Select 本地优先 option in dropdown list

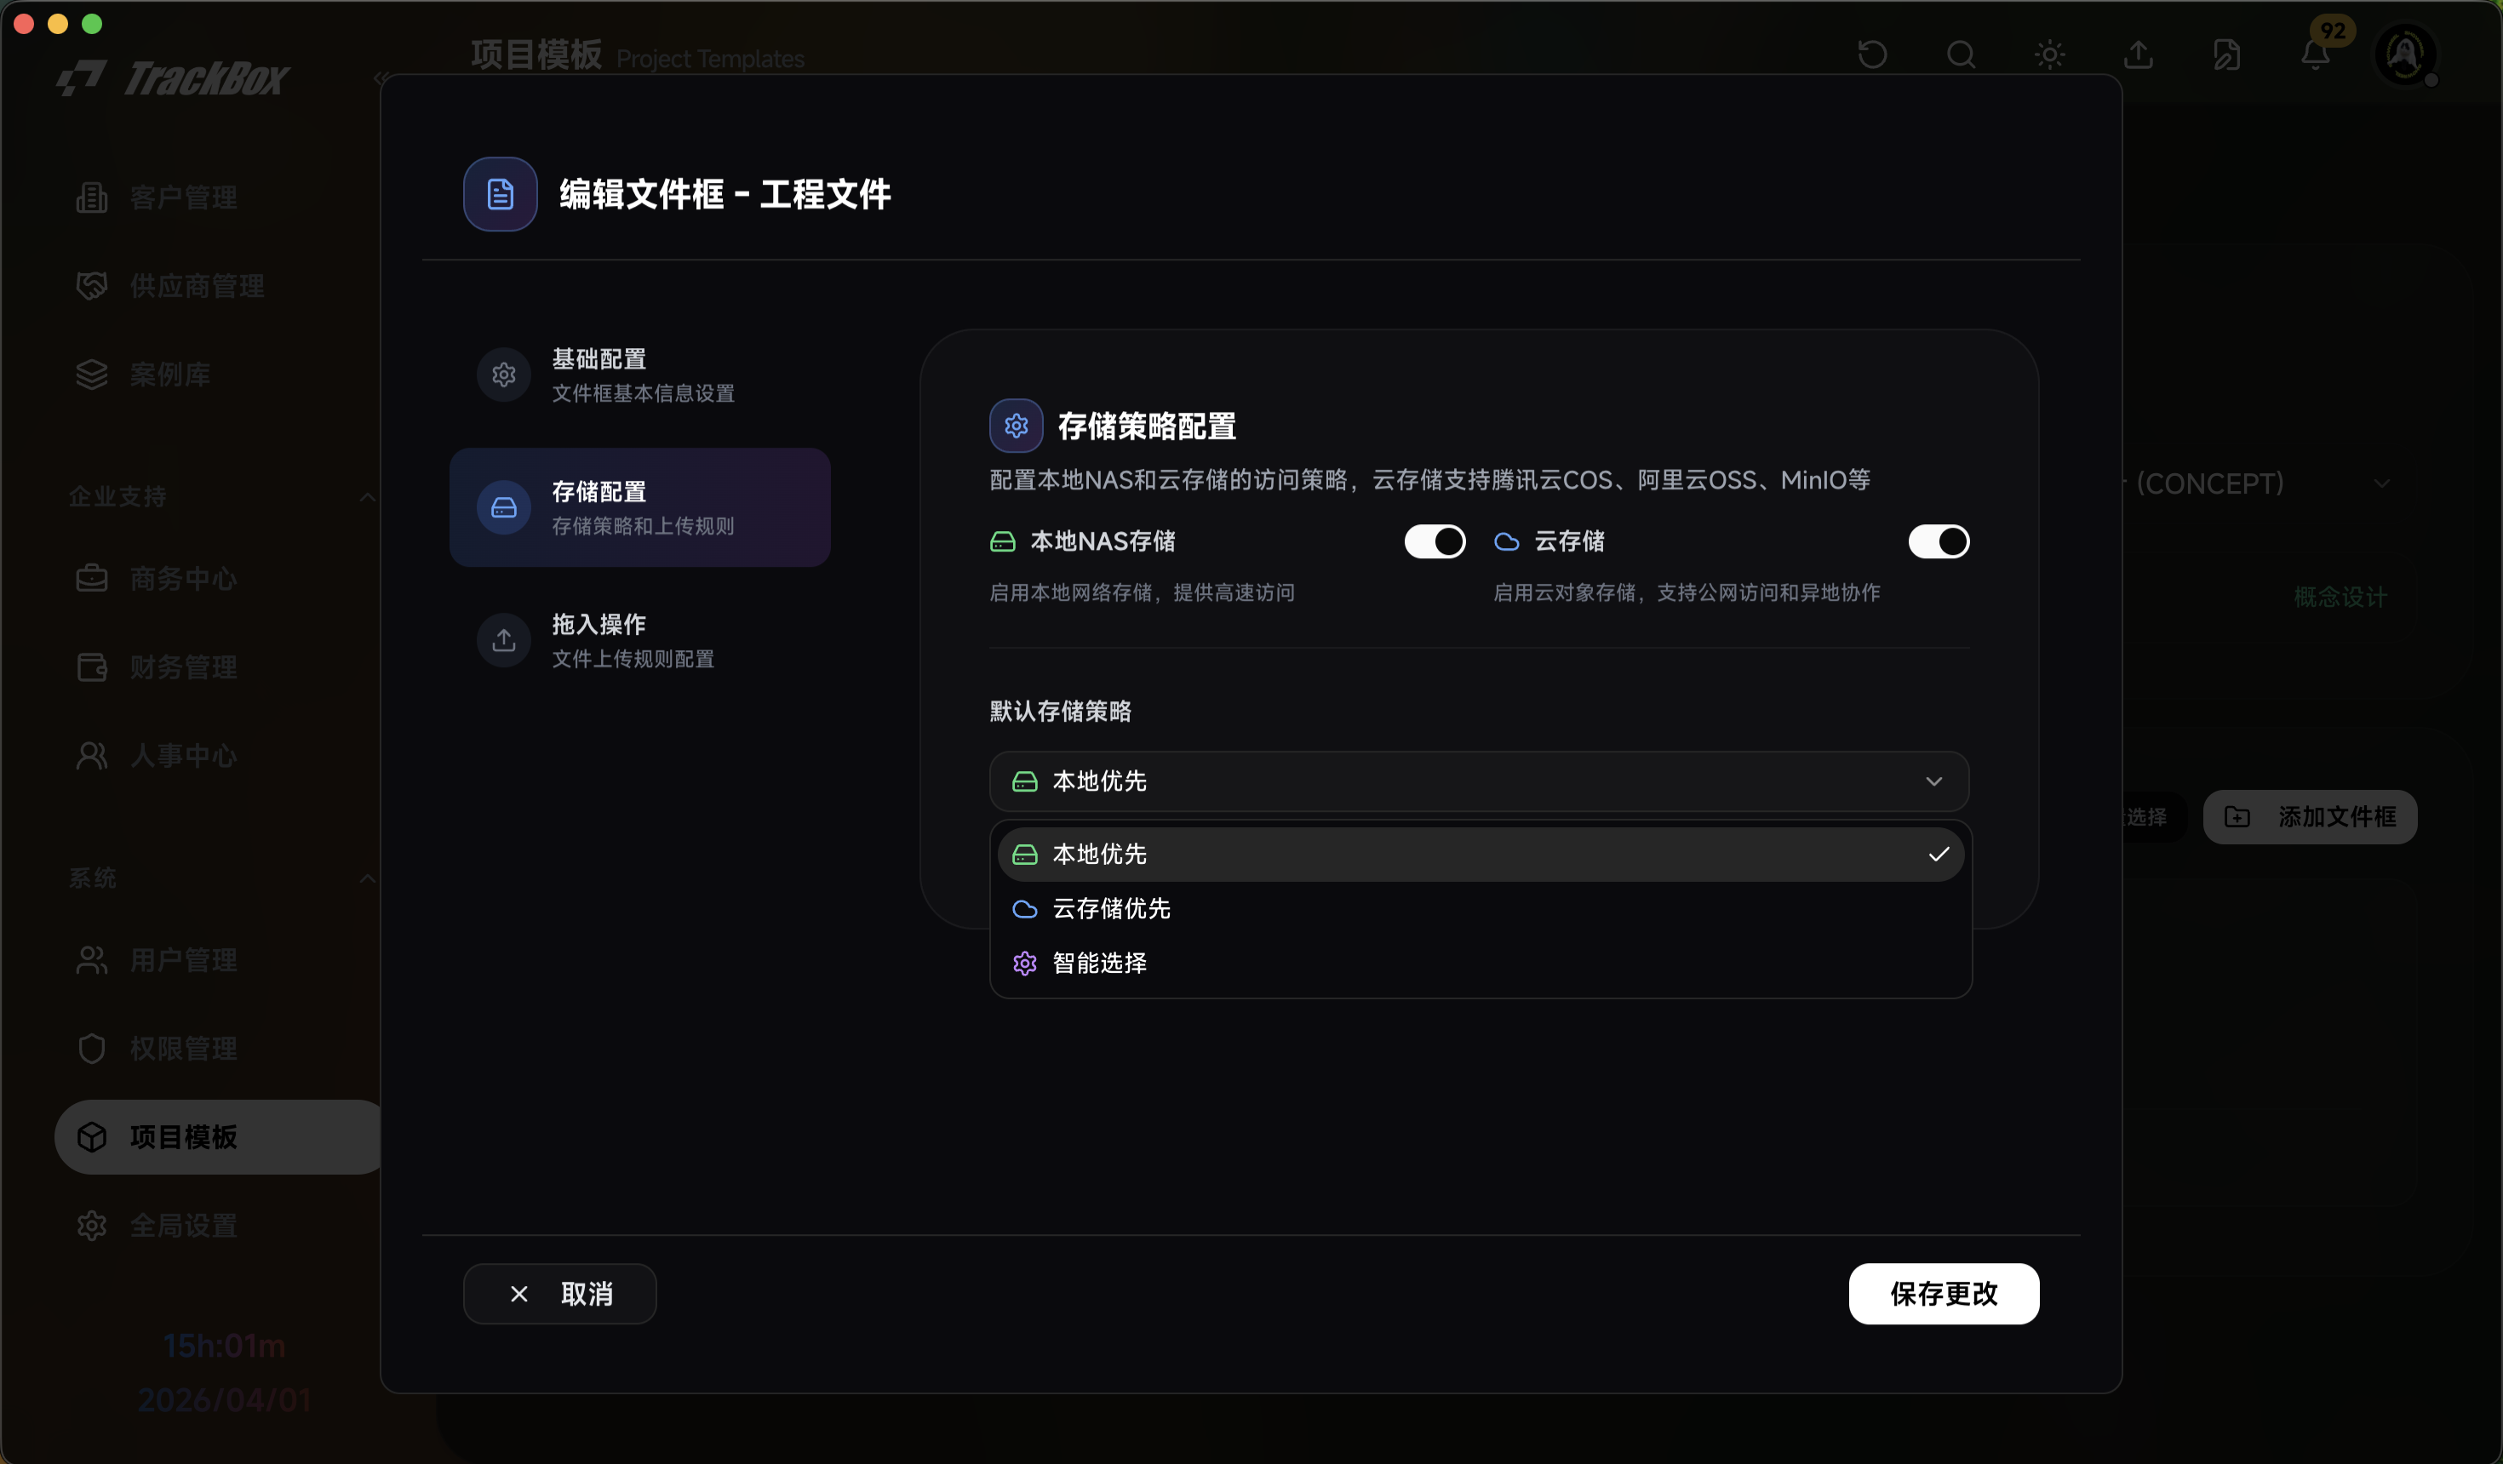[1480, 855]
